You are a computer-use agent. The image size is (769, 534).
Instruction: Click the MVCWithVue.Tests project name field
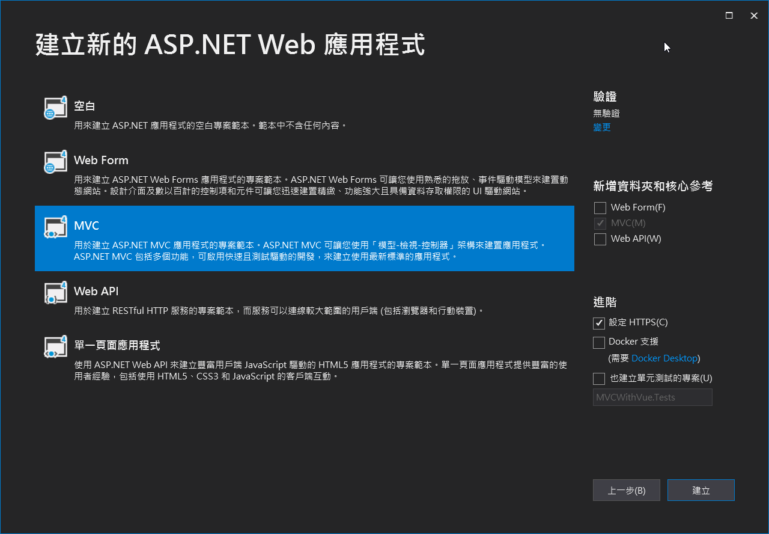point(652,397)
